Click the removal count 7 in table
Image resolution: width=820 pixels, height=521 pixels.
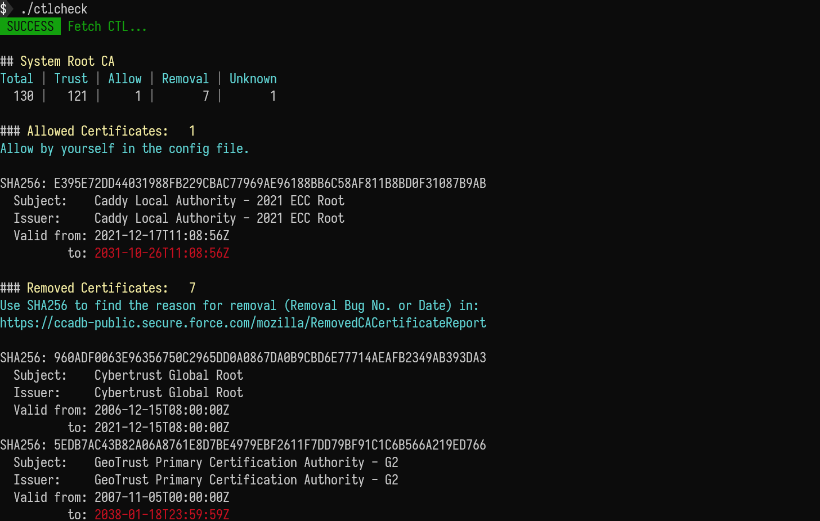[206, 96]
